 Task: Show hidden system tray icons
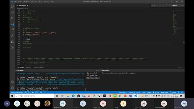pyautogui.click(x=151, y=96)
